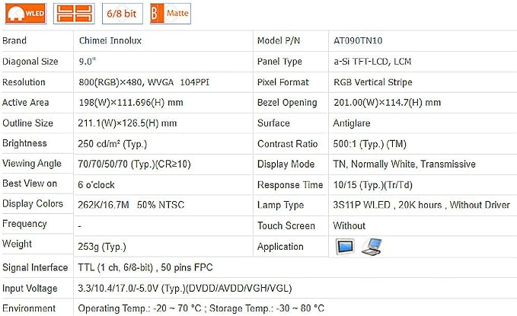The image size is (517, 316).
Task: Click the orange panel-layout icon beside WLED
Action: pos(74,14)
